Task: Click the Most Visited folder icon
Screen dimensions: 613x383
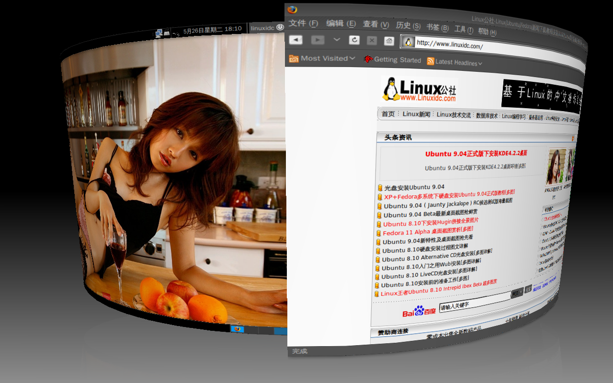Action: (294, 58)
